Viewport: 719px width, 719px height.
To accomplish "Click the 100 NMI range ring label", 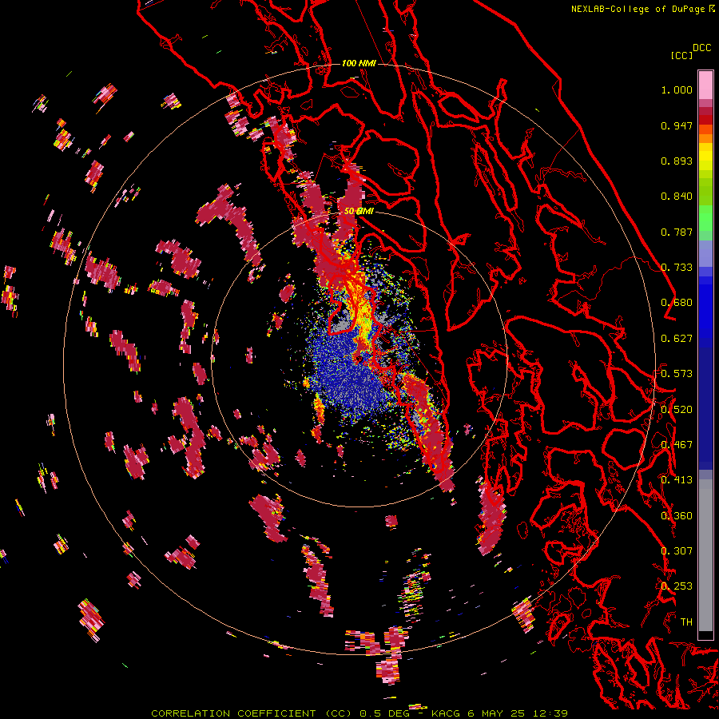I will pos(359,63).
